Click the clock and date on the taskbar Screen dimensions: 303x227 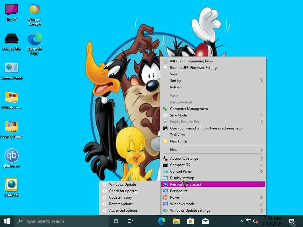point(272,221)
